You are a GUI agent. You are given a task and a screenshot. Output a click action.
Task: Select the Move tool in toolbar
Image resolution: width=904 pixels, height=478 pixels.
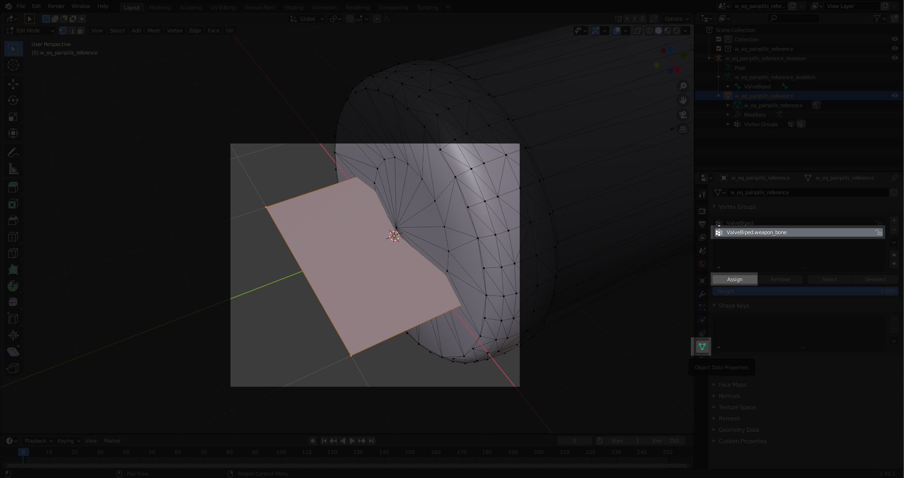[13, 84]
